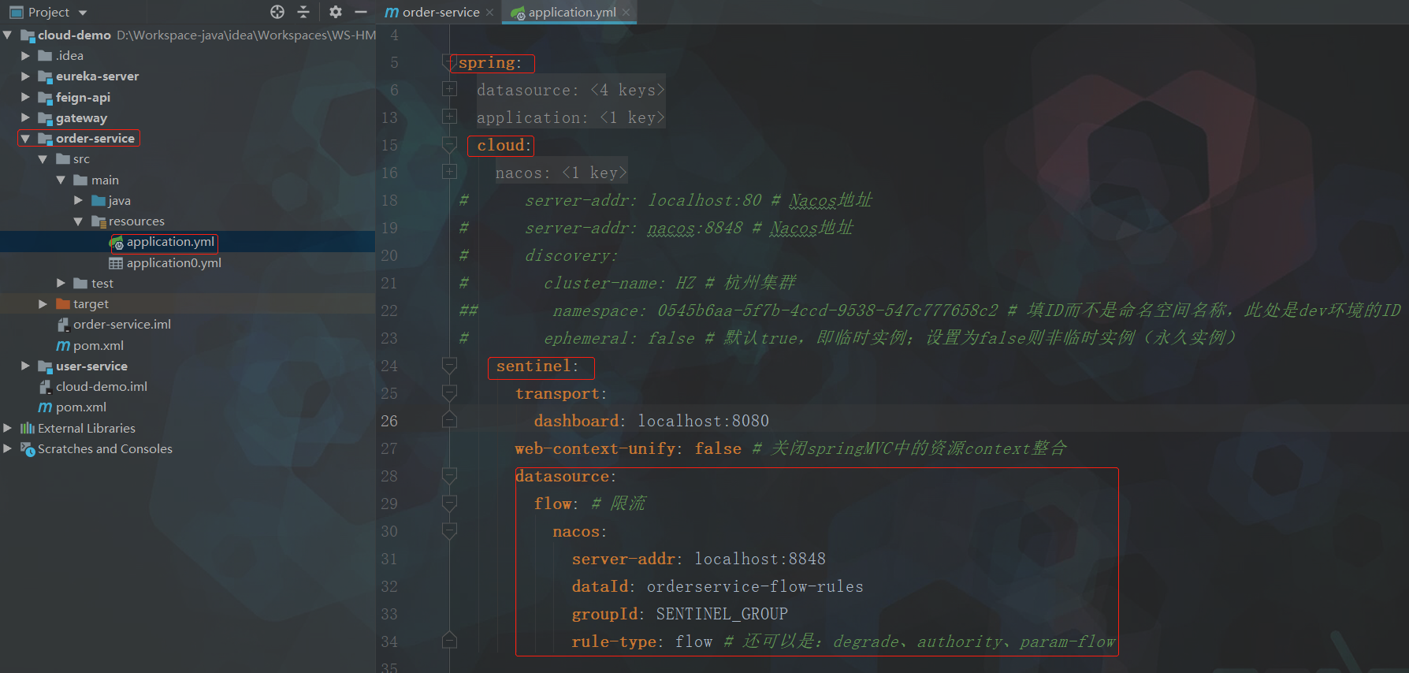Image resolution: width=1409 pixels, height=673 pixels.
Task: Click the feign-api module folder icon
Action: (45, 98)
